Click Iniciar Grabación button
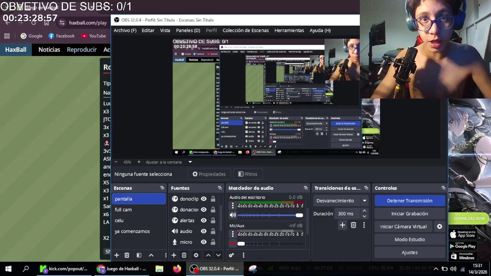The image size is (491, 276). [x=410, y=214]
